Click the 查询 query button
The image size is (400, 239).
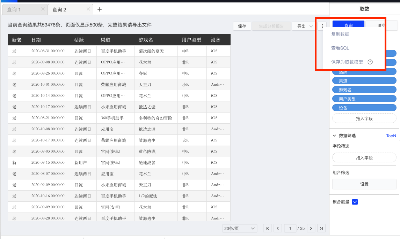click(348, 25)
